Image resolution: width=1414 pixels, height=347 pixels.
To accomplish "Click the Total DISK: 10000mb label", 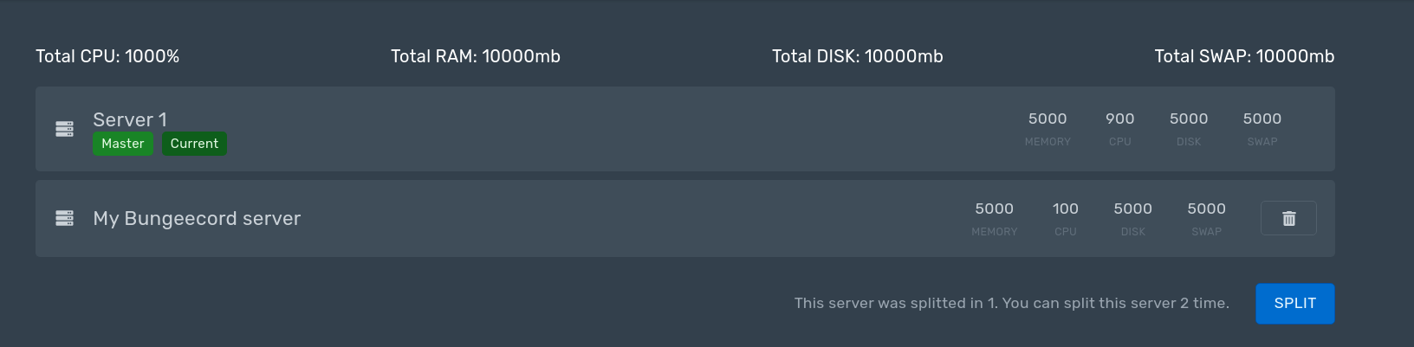I will tap(858, 56).
